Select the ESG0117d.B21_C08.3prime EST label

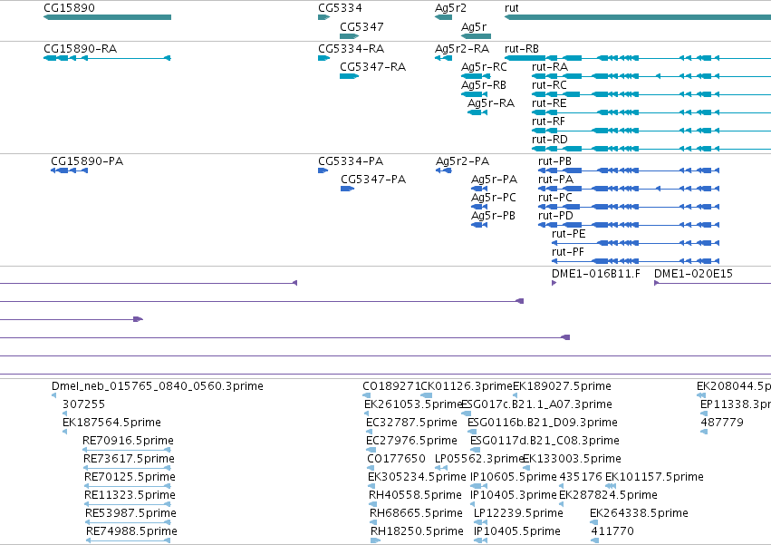pos(545,441)
